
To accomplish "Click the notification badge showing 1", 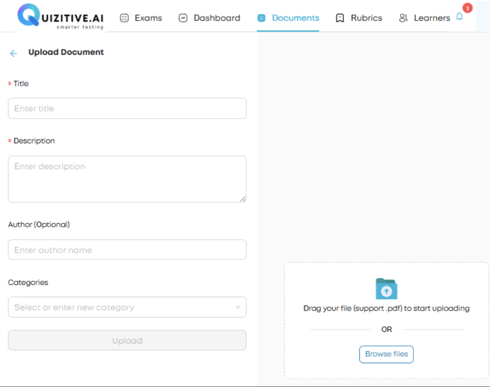I will click(x=466, y=8).
